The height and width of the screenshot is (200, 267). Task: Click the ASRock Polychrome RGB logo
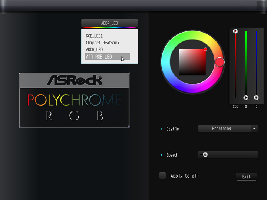tap(74, 100)
